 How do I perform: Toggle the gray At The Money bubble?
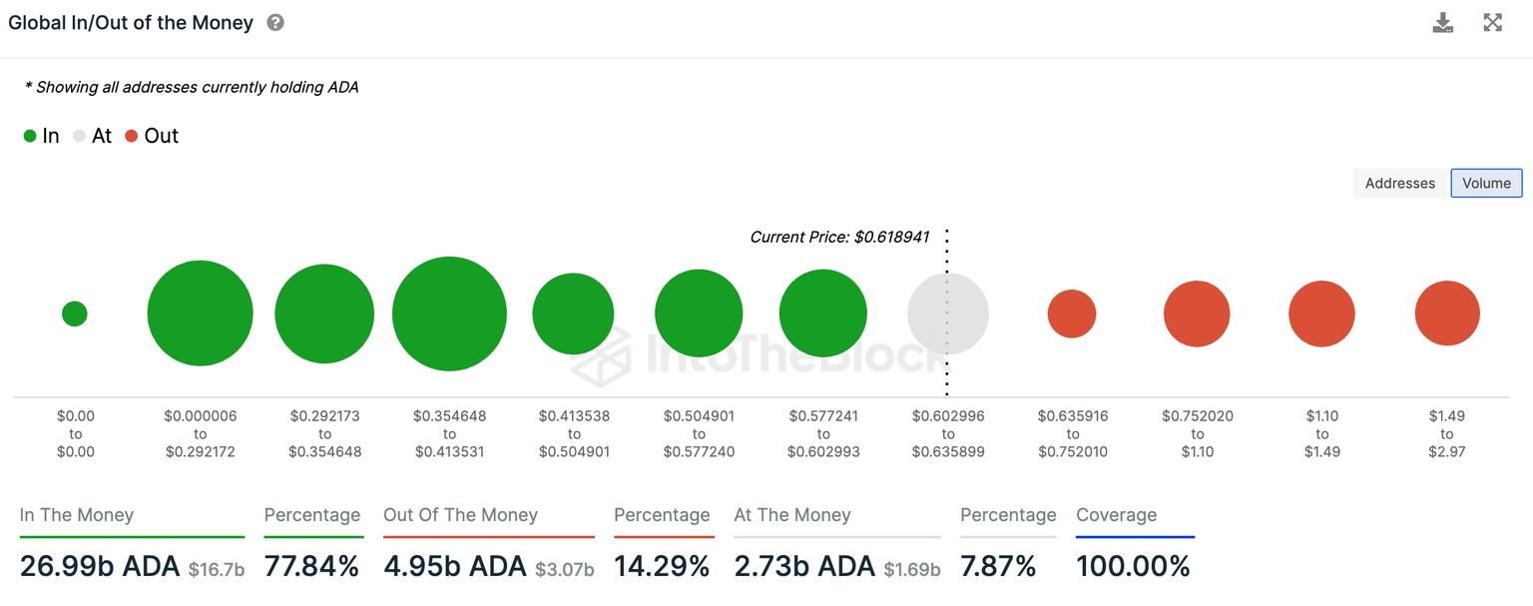pos(947,312)
